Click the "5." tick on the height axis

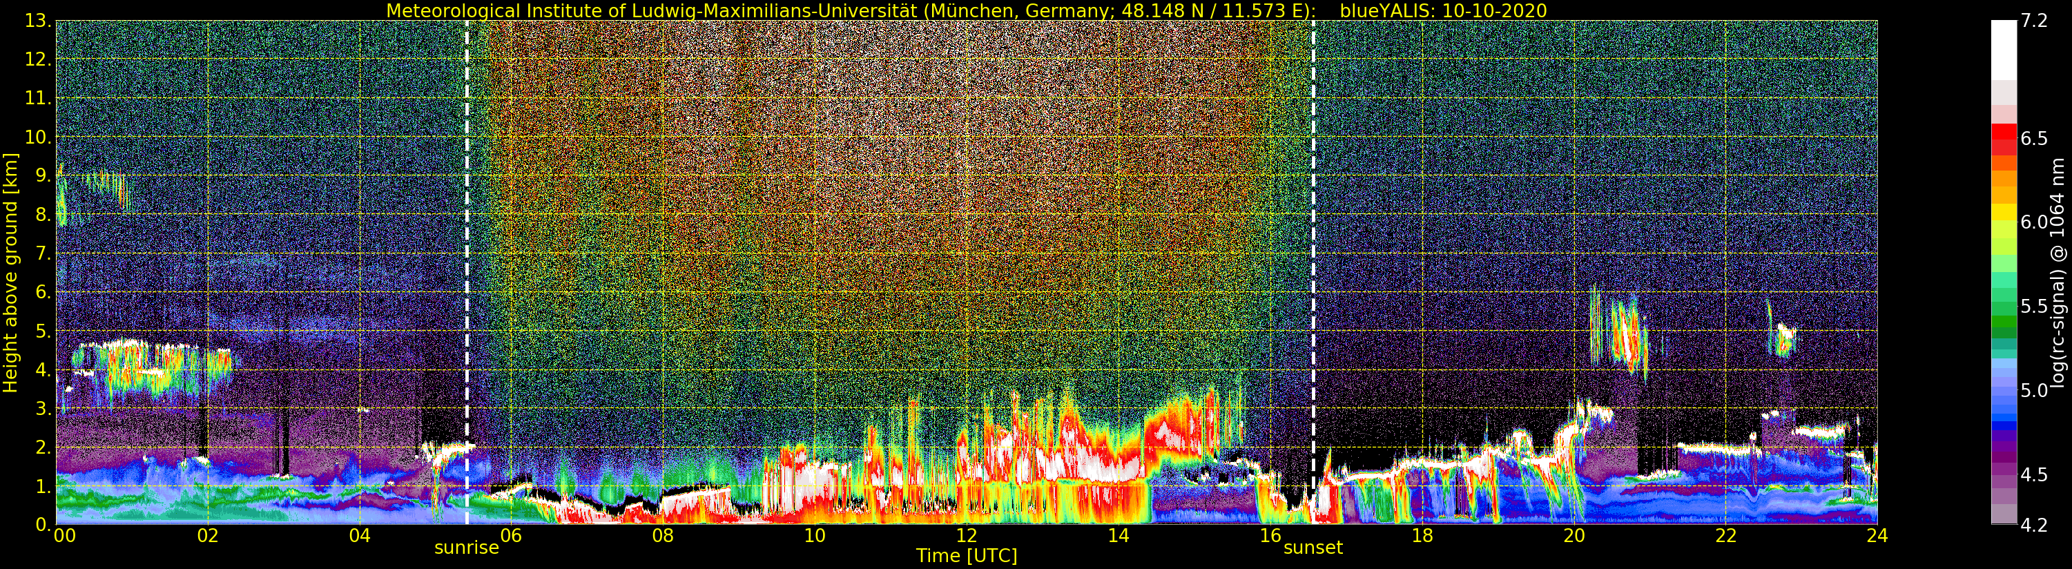43,331
